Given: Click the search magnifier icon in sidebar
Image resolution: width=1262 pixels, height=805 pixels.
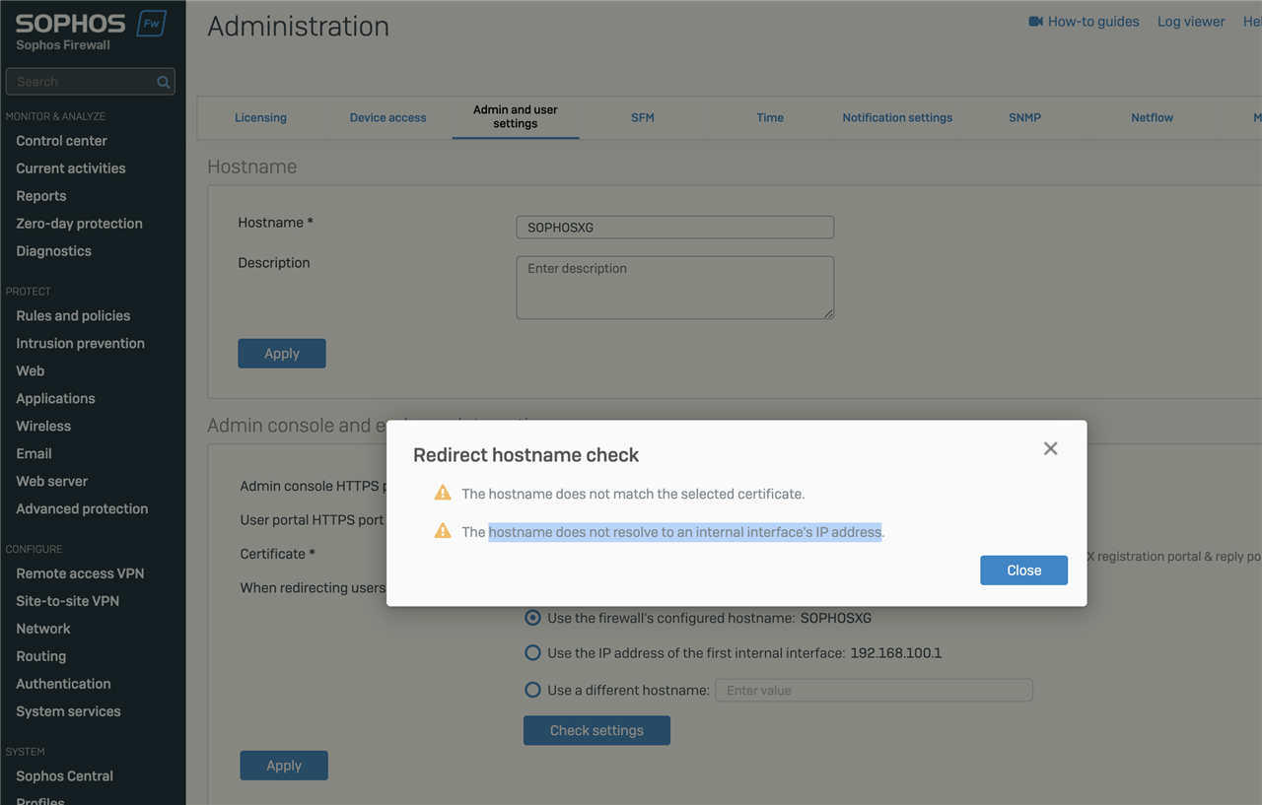Looking at the screenshot, I should (164, 82).
